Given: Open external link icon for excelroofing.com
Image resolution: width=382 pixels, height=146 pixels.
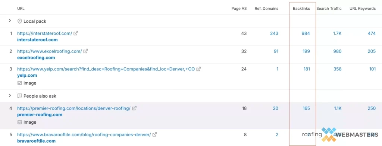Looking at the screenshot, I should 85,51.
